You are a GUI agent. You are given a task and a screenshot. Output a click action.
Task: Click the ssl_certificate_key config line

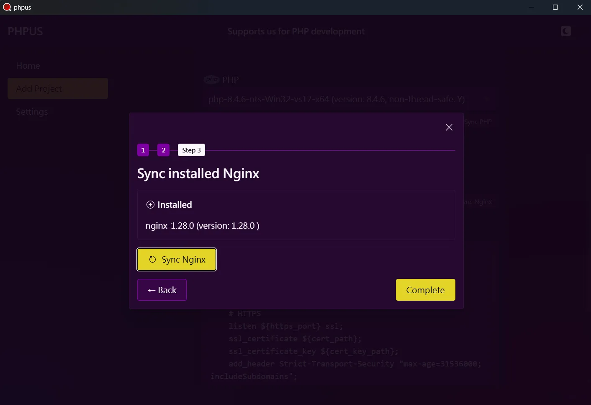pos(313,351)
